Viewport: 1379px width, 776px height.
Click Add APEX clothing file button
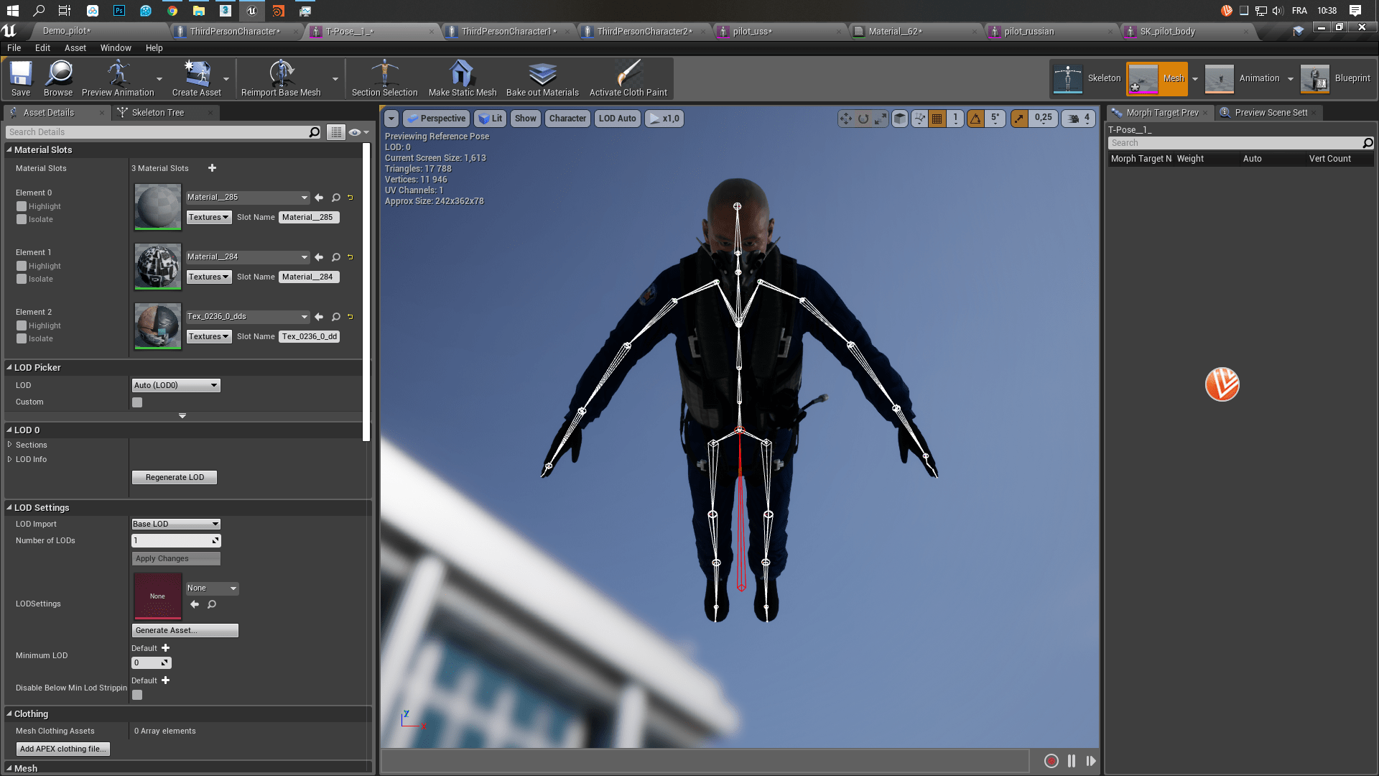[63, 749]
